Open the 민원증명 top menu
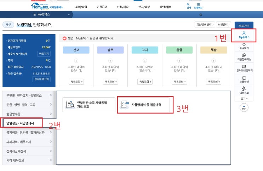This screenshot has width=263, height=171. (x=102, y=7)
